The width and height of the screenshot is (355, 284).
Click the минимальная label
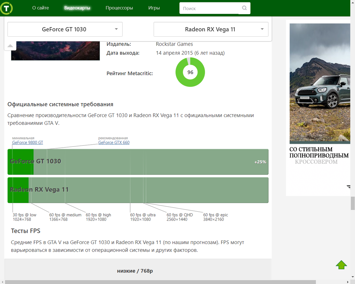click(x=23, y=138)
